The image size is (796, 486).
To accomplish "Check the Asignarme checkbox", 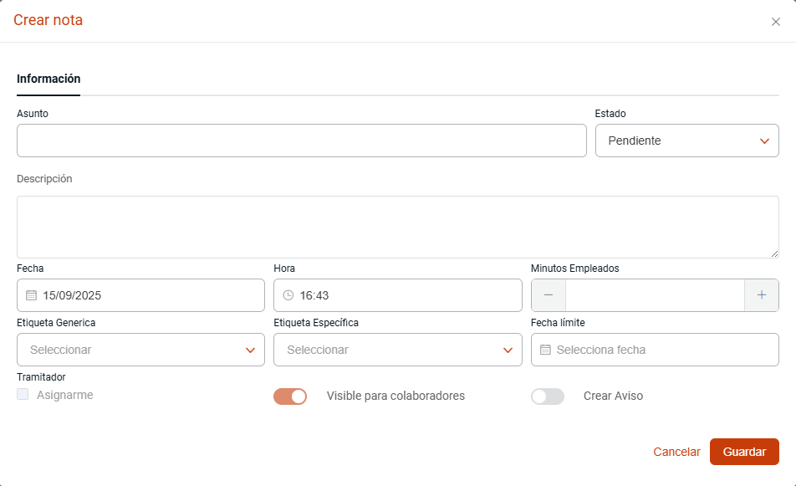I will tap(23, 394).
